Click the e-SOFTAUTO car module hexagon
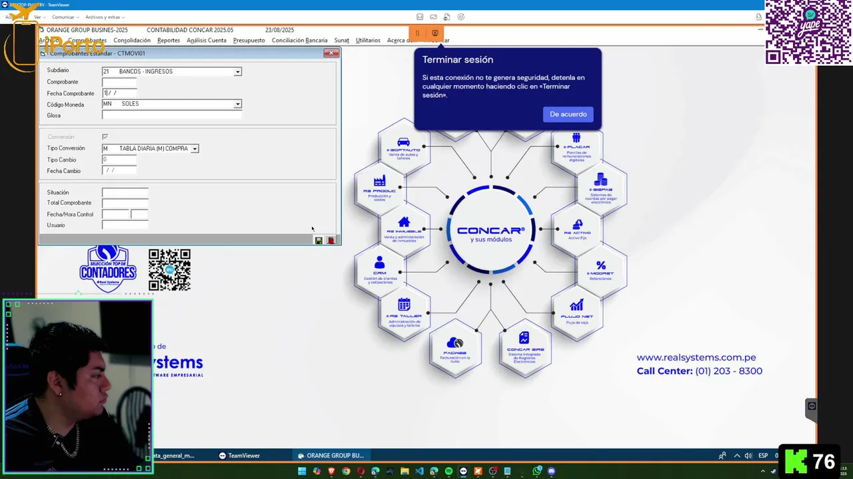Image resolution: width=853 pixels, height=479 pixels. (x=404, y=146)
